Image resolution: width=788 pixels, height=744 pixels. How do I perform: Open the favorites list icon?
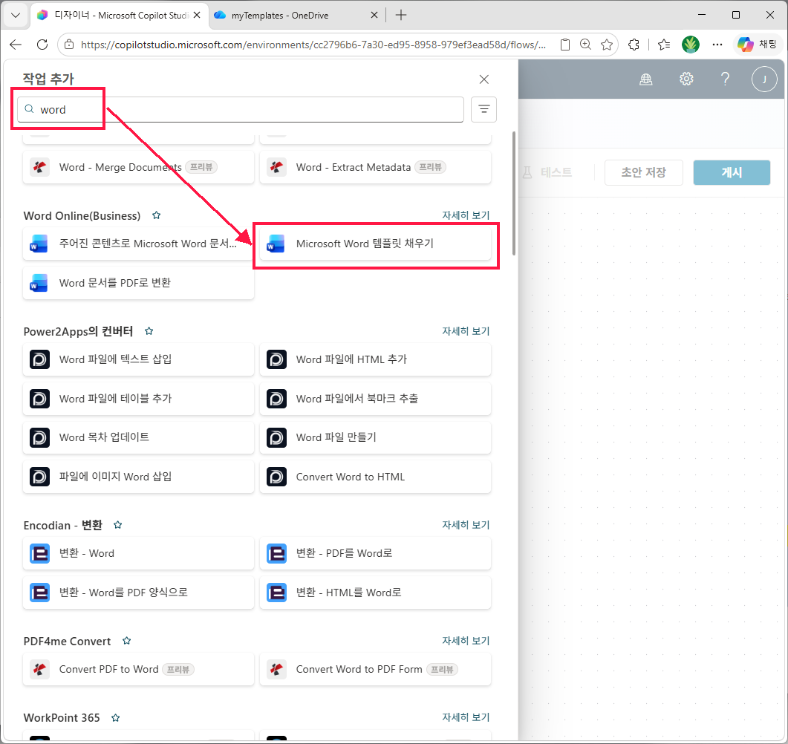click(x=664, y=45)
